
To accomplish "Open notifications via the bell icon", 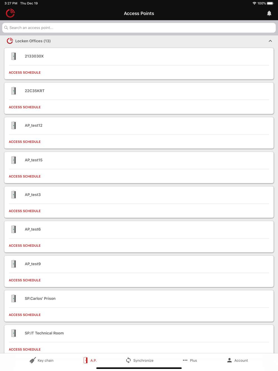I will [269, 13].
